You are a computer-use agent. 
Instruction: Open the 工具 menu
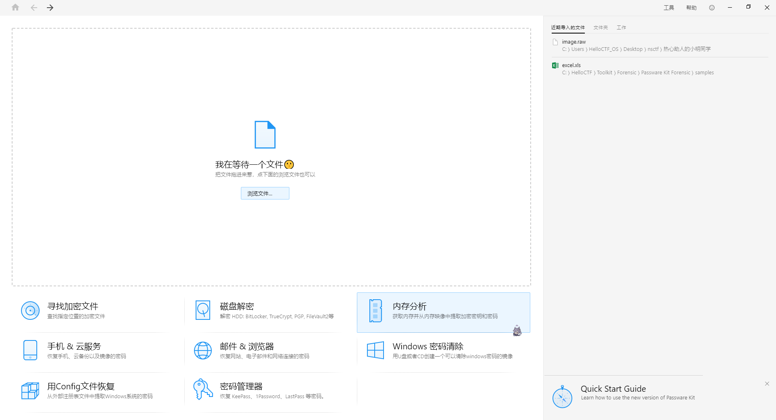click(669, 8)
